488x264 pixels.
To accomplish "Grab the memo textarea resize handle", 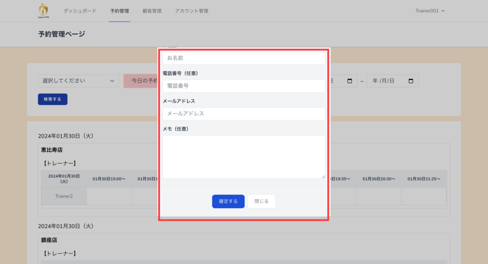I will pyautogui.click(x=323, y=176).
